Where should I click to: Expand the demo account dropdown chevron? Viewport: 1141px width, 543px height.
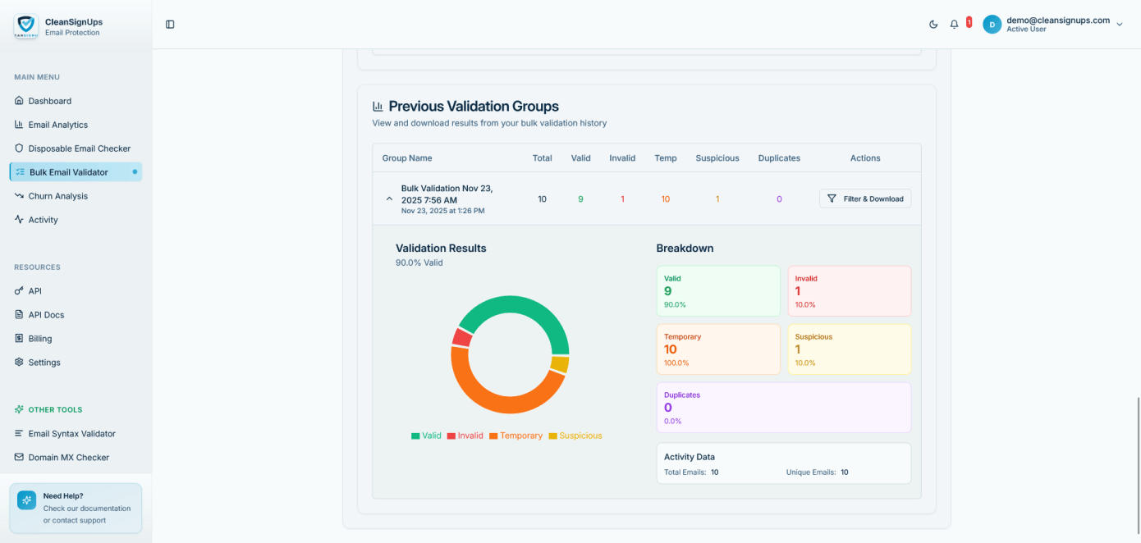coord(1119,25)
